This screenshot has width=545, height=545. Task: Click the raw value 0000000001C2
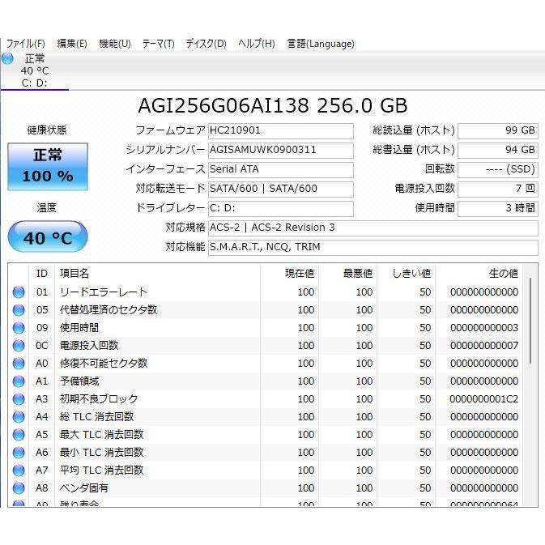[483, 399]
